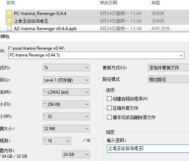Open the LZMA2 [std] method dropdown
The width and height of the screenshot is (189, 161).
point(66,92)
